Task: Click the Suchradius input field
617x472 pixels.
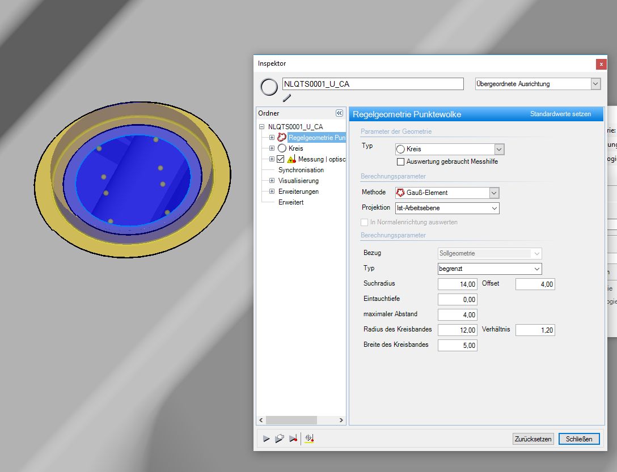Action: (457, 284)
